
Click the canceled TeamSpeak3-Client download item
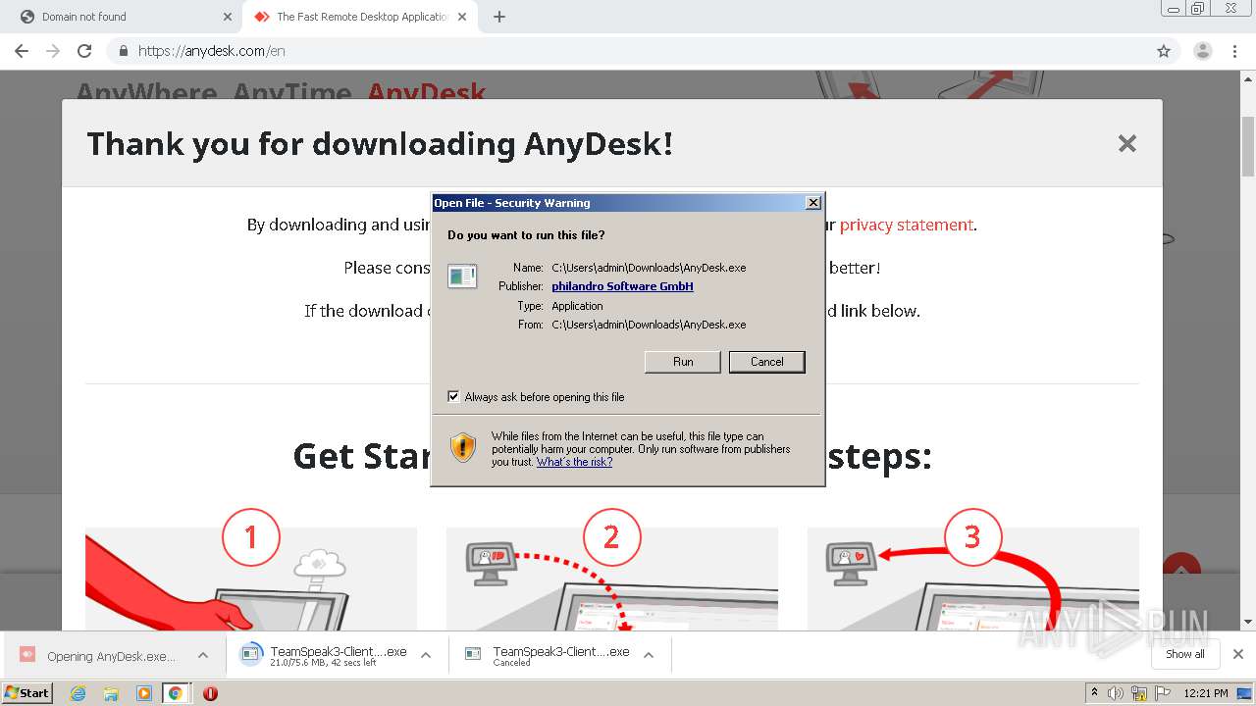click(x=548, y=656)
